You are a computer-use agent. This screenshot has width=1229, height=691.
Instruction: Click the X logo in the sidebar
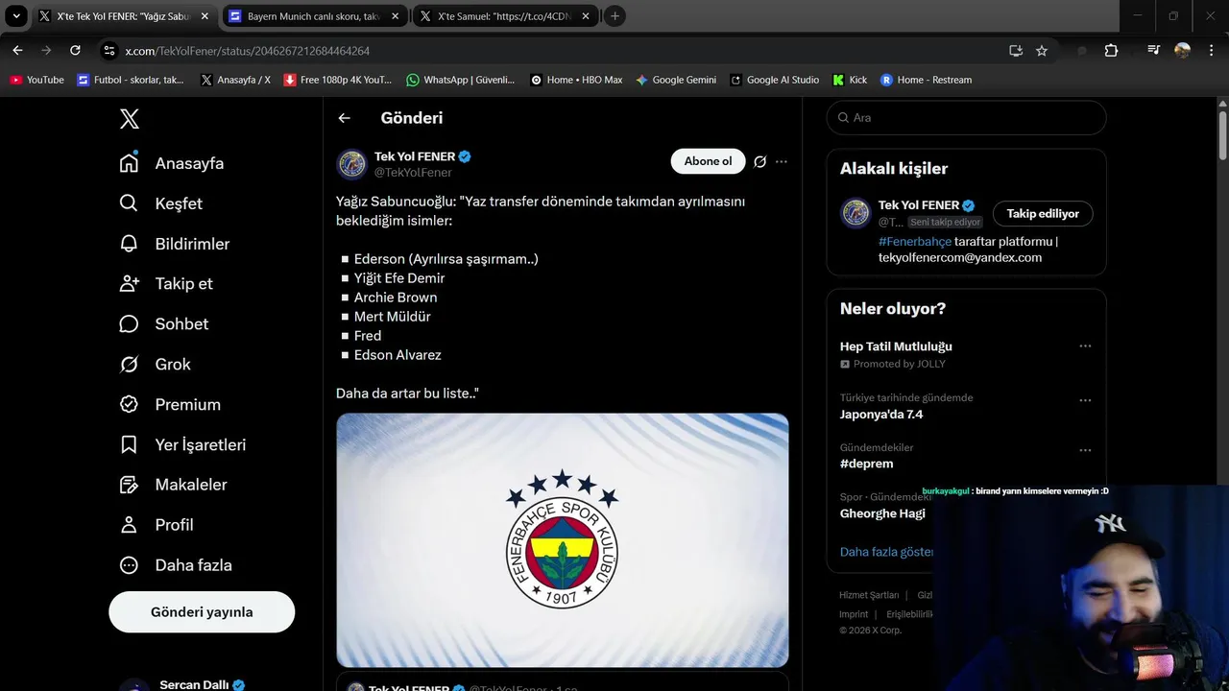(x=130, y=118)
